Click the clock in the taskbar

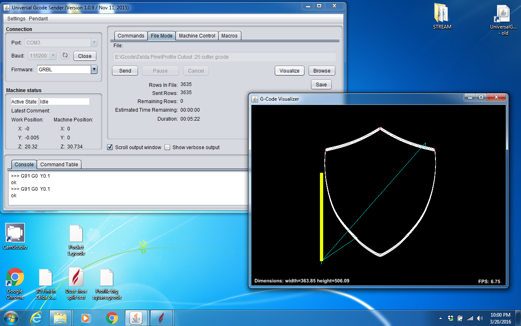500,318
